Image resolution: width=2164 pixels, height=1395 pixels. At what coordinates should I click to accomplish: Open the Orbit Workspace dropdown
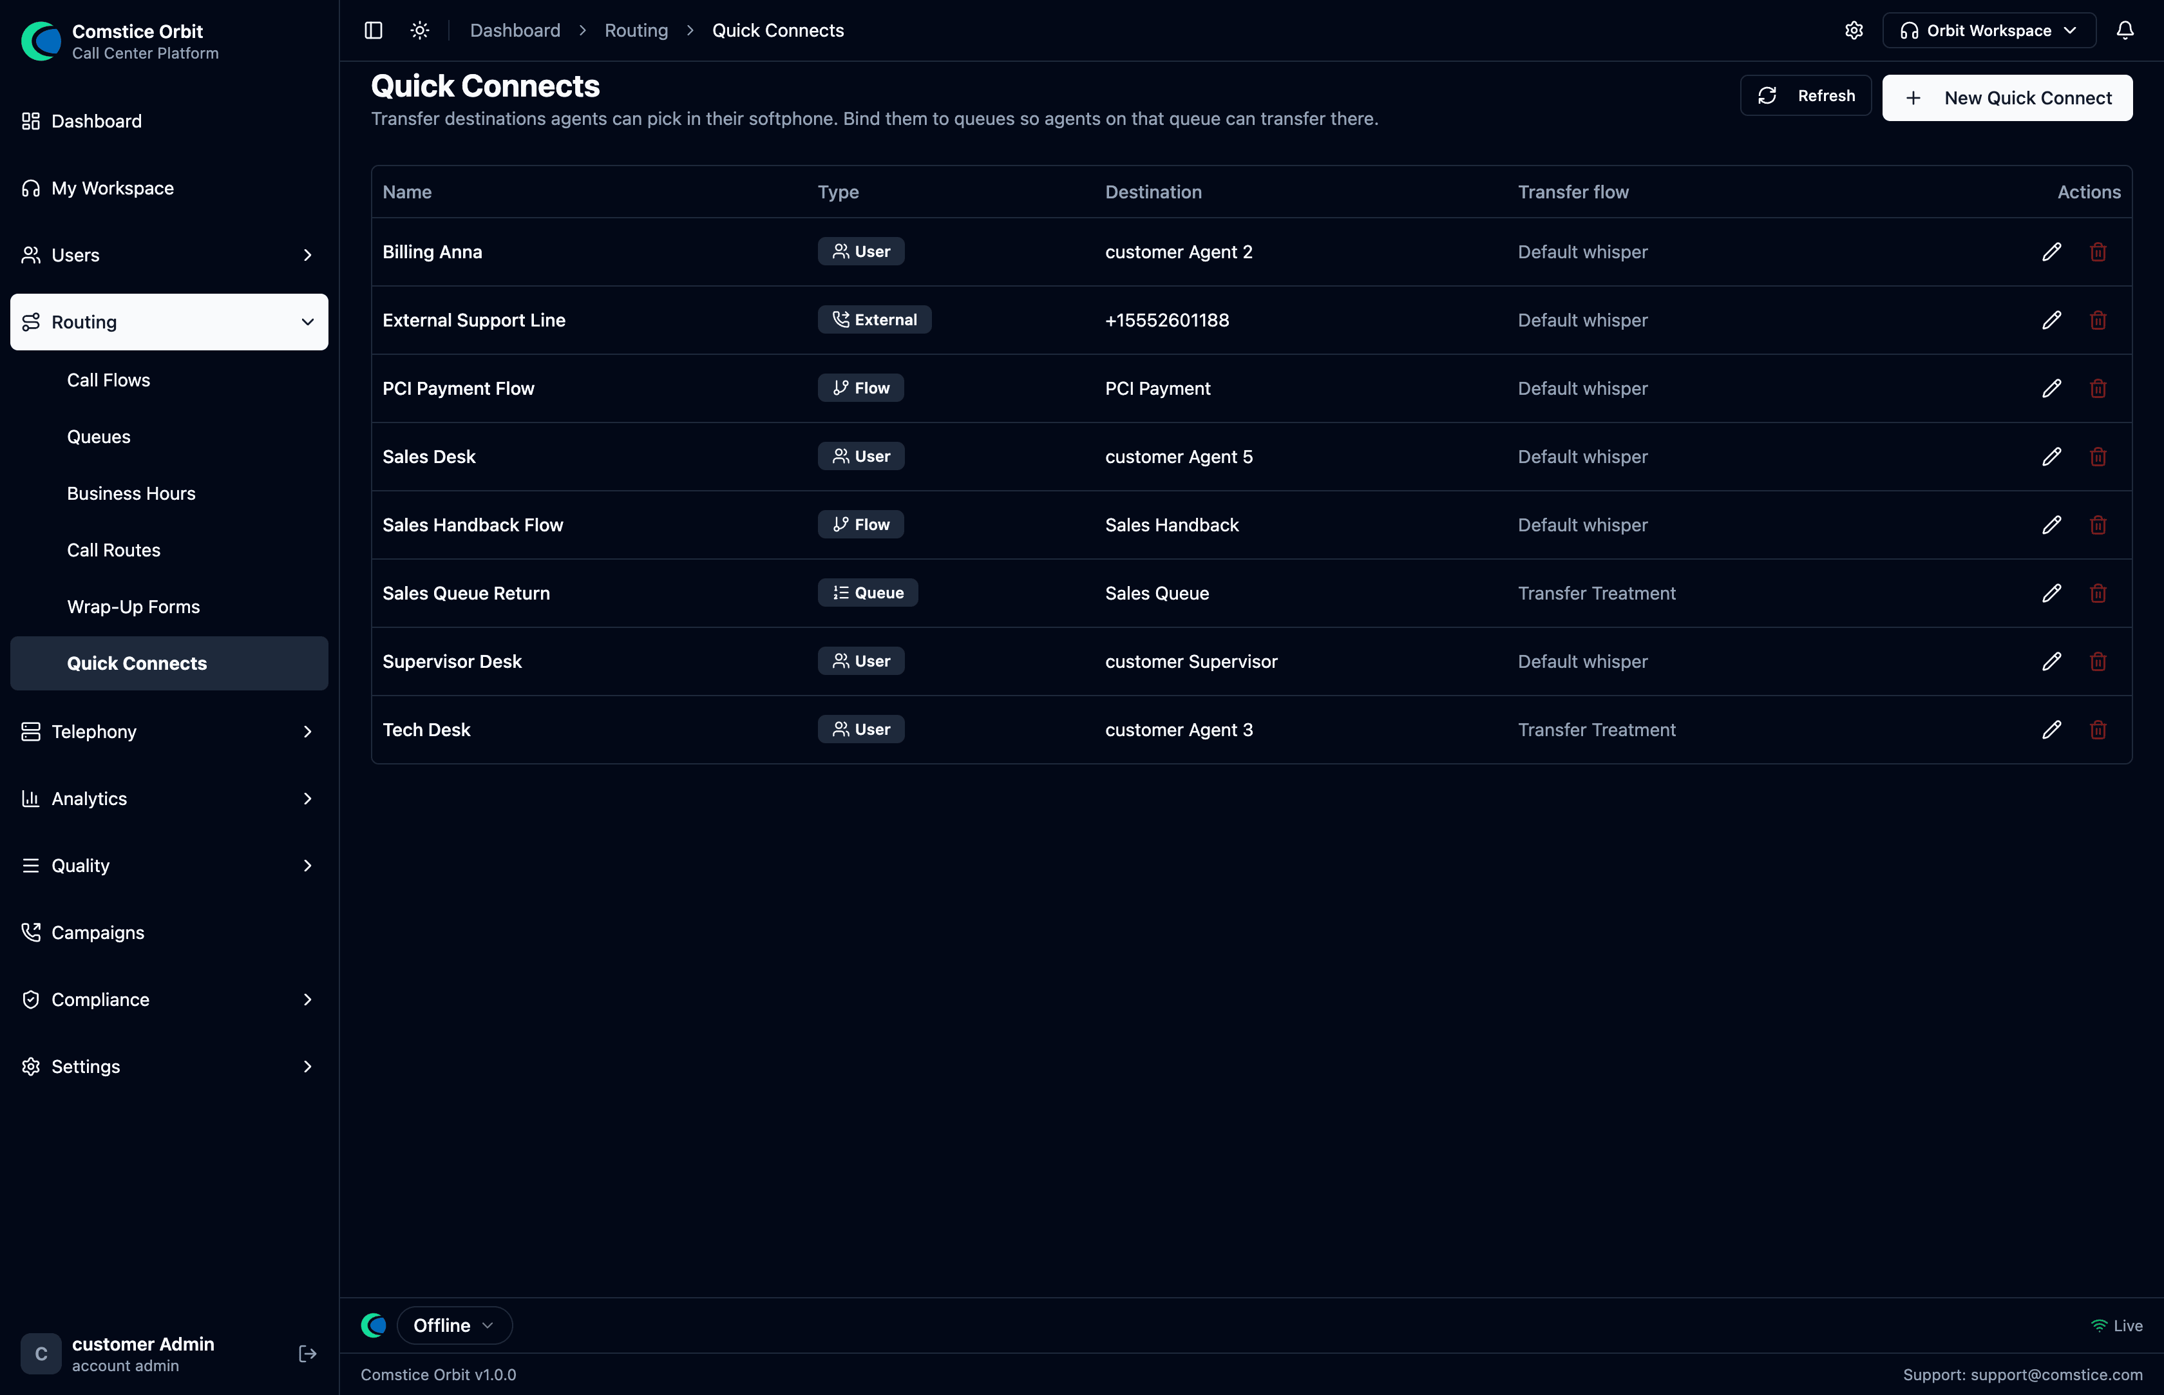pyautogui.click(x=1989, y=31)
